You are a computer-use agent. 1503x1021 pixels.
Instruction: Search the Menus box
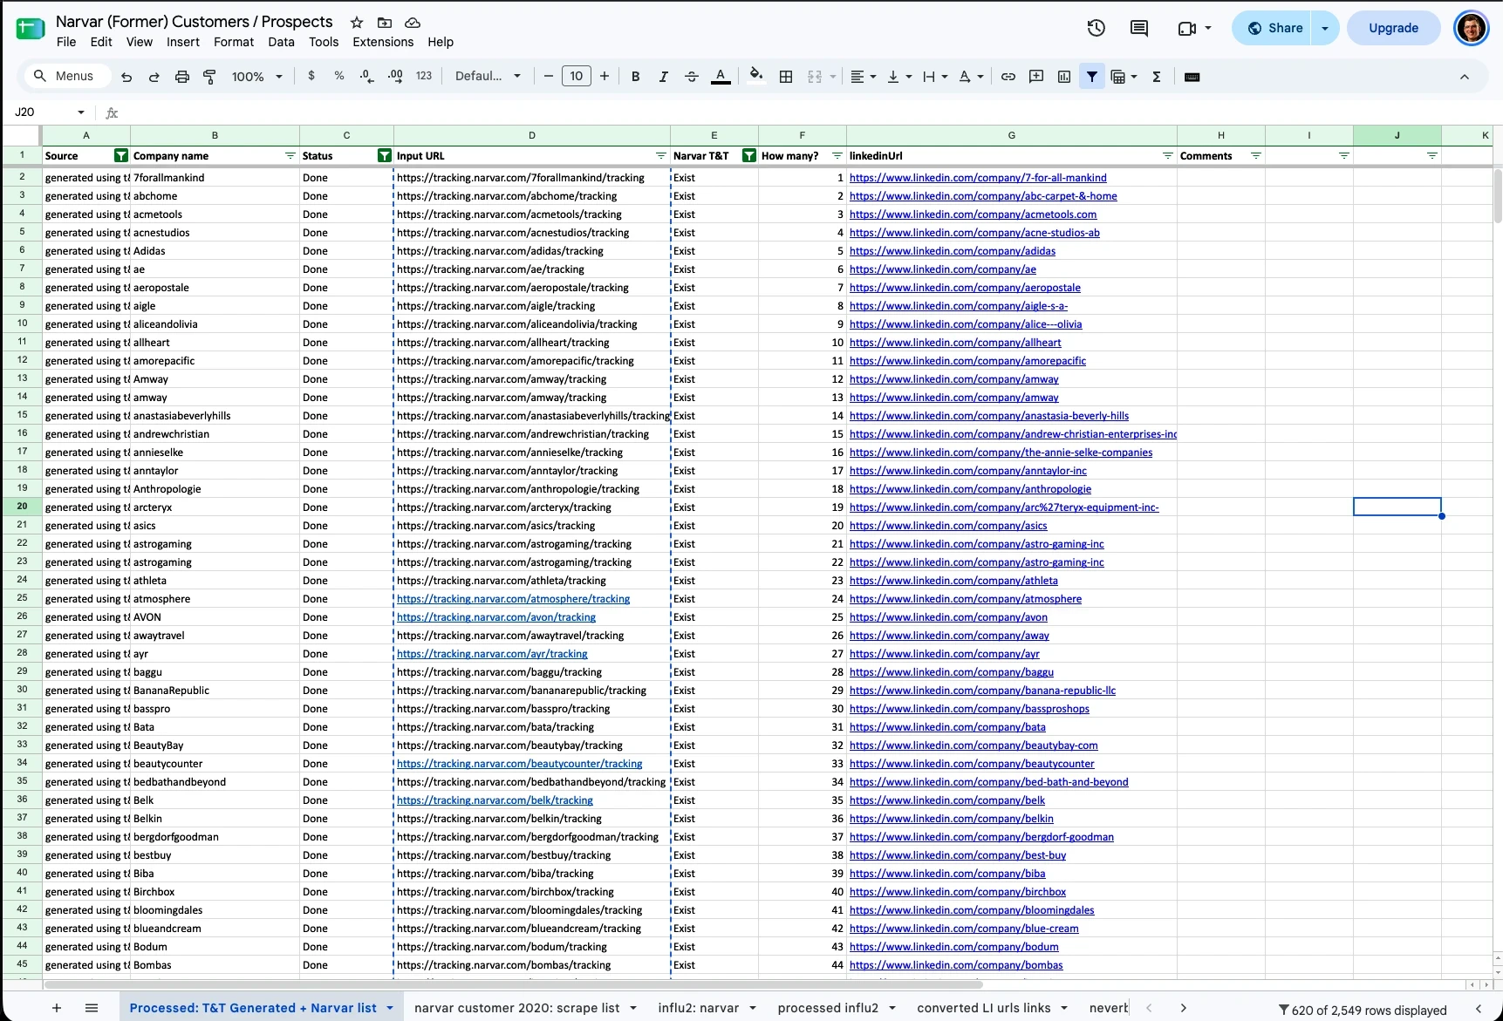[x=66, y=76]
